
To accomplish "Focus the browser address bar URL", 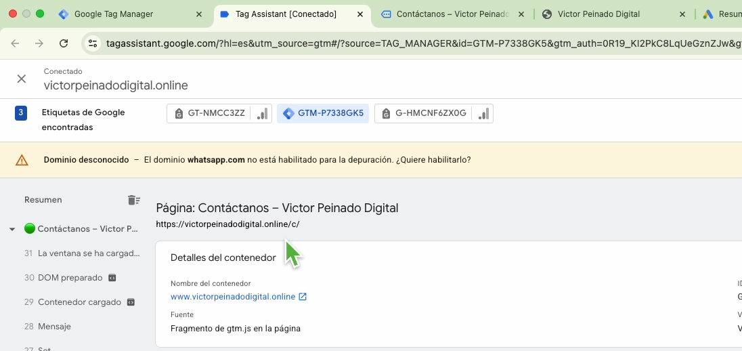I will tap(424, 43).
